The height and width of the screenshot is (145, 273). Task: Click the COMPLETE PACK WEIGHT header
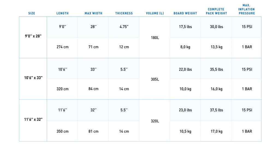[x=216, y=11]
